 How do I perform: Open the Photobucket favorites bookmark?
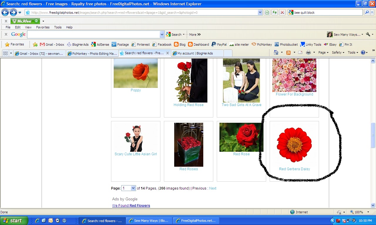click(x=286, y=45)
